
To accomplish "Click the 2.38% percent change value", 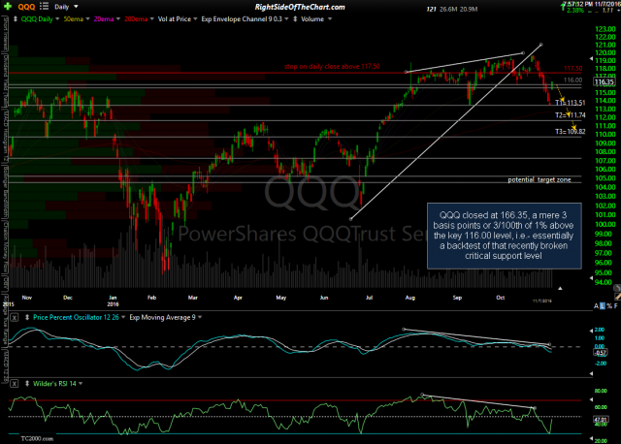I will [x=575, y=11].
